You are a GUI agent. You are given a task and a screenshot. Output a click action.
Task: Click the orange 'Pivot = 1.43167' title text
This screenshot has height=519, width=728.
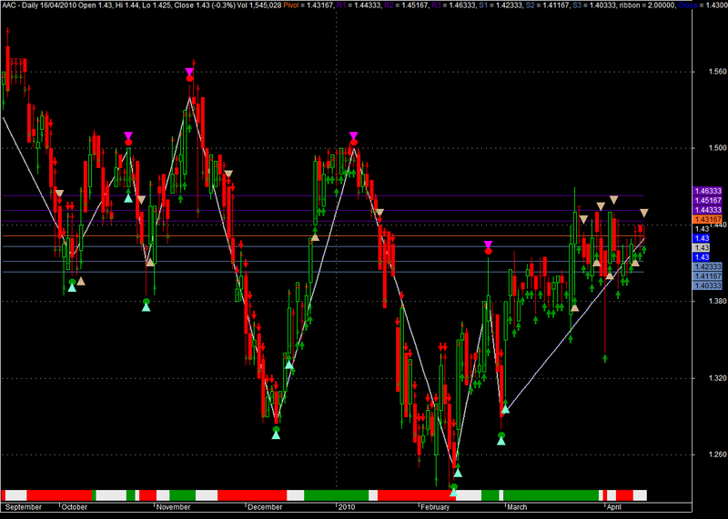coord(308,5)
